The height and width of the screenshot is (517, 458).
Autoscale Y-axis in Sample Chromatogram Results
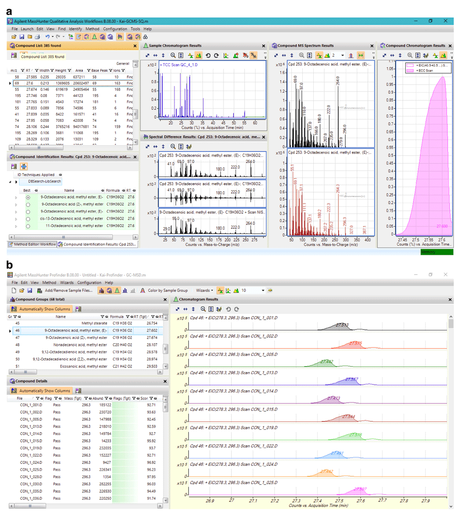(163, 55)
